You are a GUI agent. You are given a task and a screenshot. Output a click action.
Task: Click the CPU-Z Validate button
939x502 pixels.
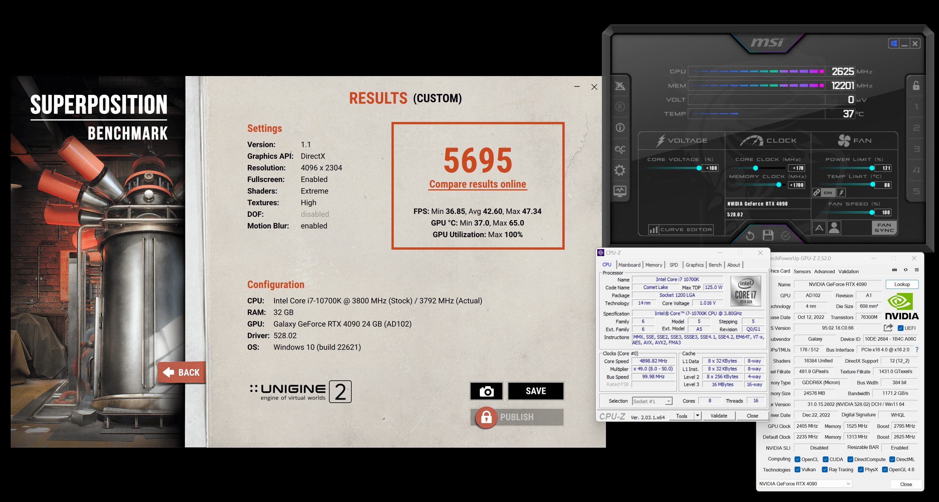718,416
